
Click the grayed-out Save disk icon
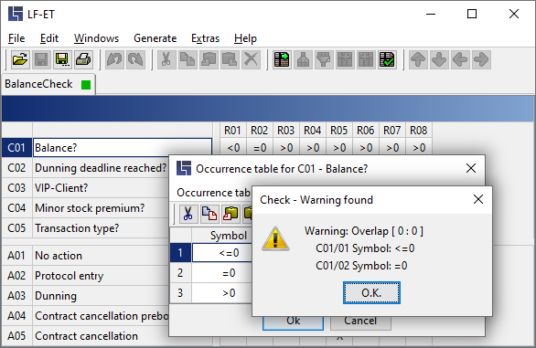41,59
